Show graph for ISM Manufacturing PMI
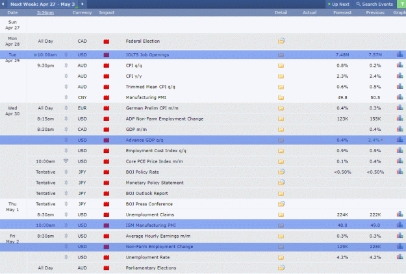406x274 pixels. [x=400, y=225]
